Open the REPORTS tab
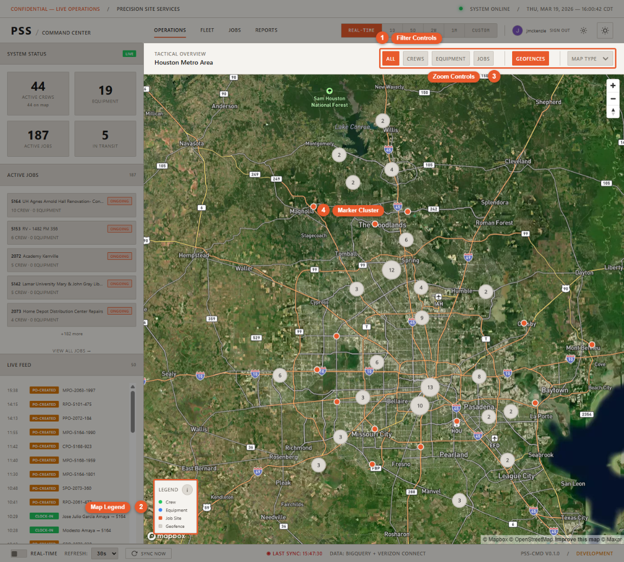The image size is (624, 562). [x=266, y=30]
